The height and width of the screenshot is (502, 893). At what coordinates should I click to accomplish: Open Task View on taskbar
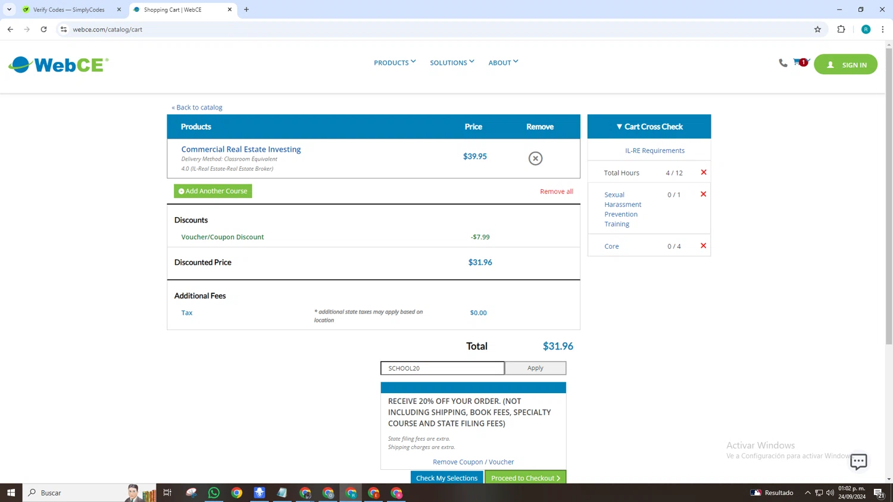(x=167, y=492)
